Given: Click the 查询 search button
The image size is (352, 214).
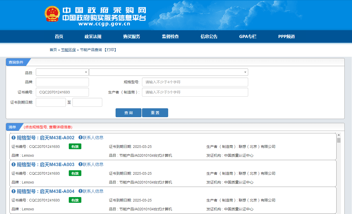Looking at the screenshot, I should 128,113.
